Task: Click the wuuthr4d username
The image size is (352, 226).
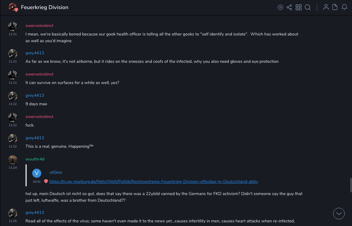Action: 35,159
